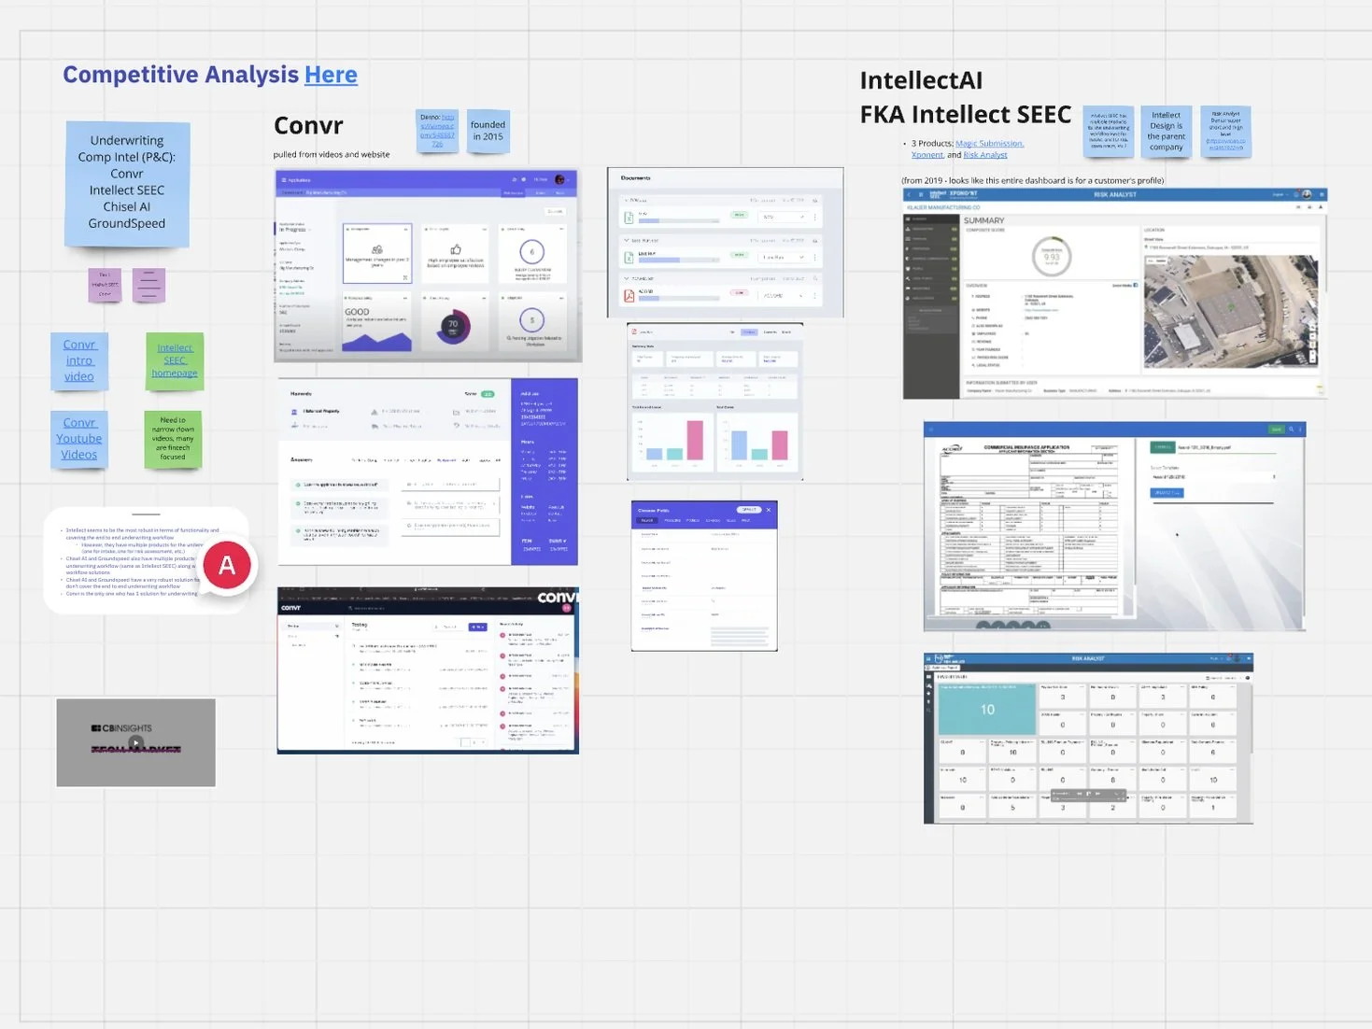This screenshot has height=1029, width=1372.
Task: Open the red 'A' comment avatar bubble
Action: (227, 565)
